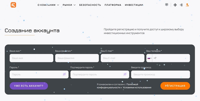Open the chat message icon in header
Screen dimensions: 200x101
(x=166, y=5)
